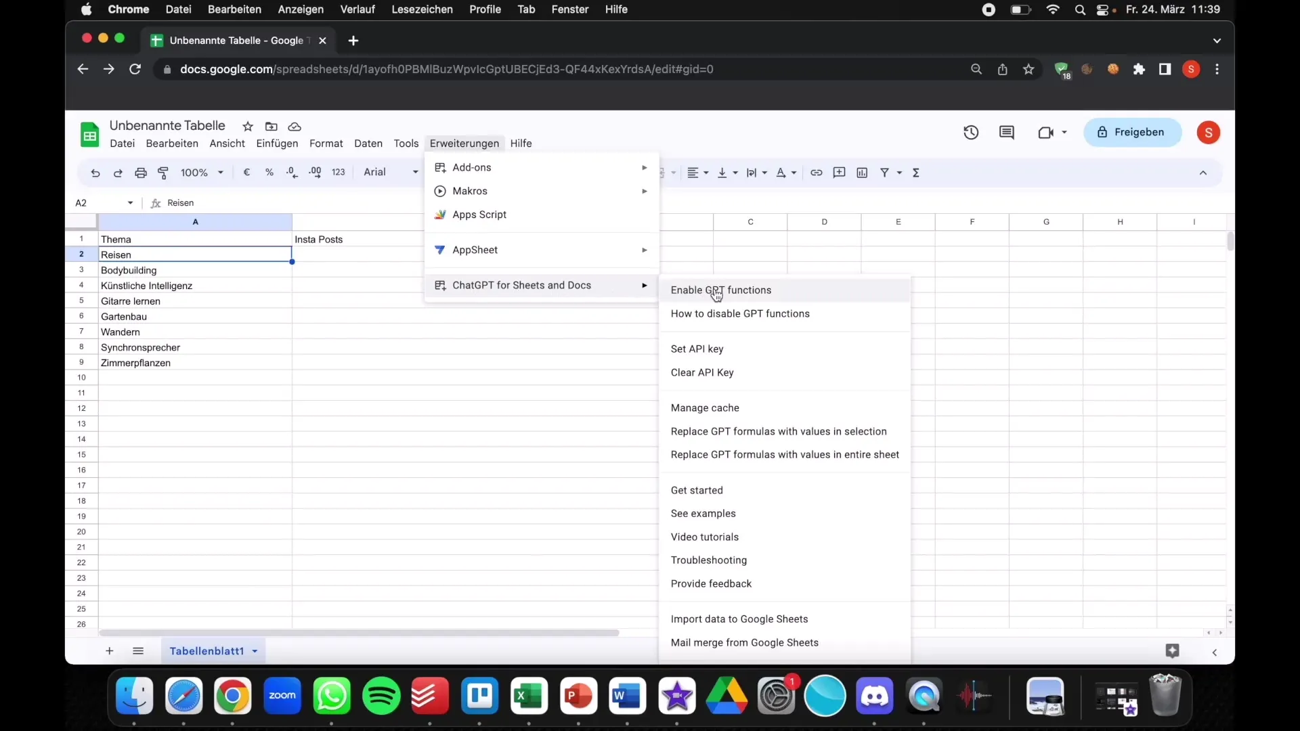Viewport: 1300px width, 731px height.
Task: Open horizontal align dropdown
Action: pyautogui.click(x=698, y=173)
